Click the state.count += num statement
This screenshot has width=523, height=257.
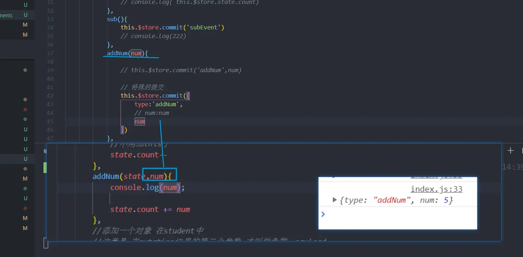click(150, 209)
